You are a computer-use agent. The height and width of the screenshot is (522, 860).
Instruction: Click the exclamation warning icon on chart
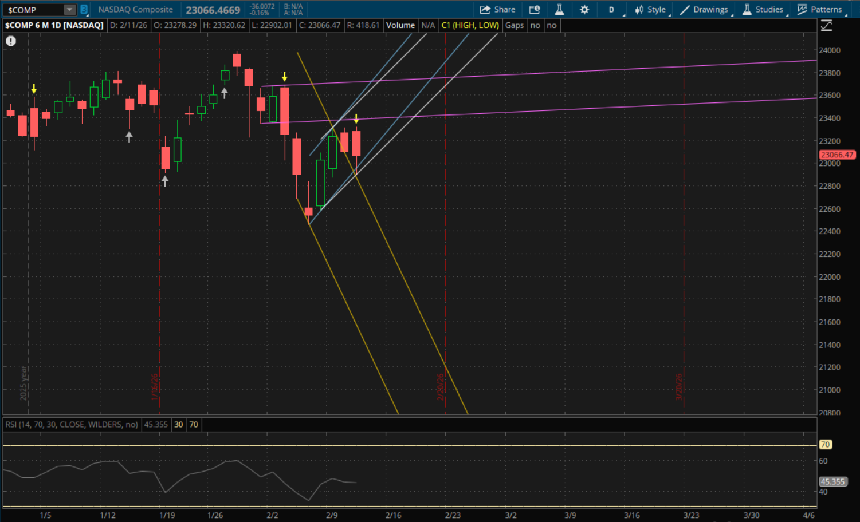point(11,41)
